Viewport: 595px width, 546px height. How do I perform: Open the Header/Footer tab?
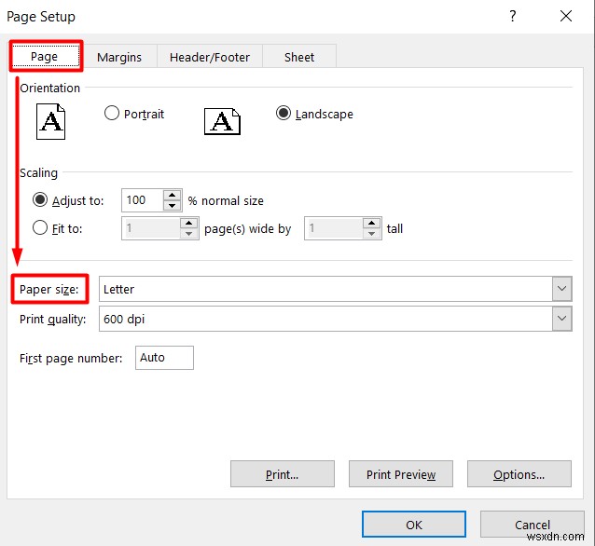pyautogui.click(x=210, y=57)
